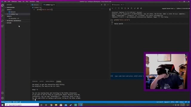Switch to the Debug Console tab
191x107 pixels.
50,81
